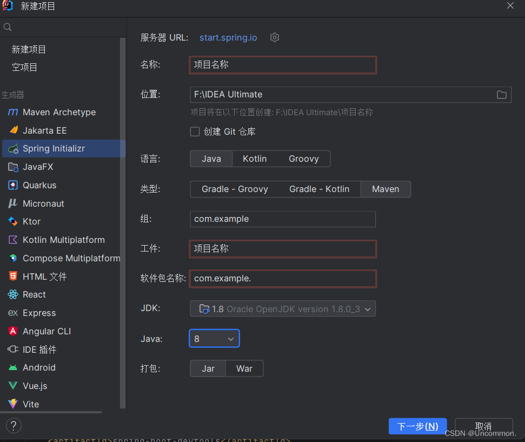Enable the 创建 Git 仓库 checkbox
This screenshot has width=525, height=442.
(x=195, y=131)
